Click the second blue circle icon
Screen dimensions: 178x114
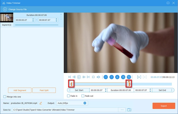[x=112, y=77]
